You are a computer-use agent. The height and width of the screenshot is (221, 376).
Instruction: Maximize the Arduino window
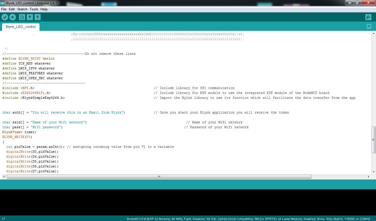(357, 3)
